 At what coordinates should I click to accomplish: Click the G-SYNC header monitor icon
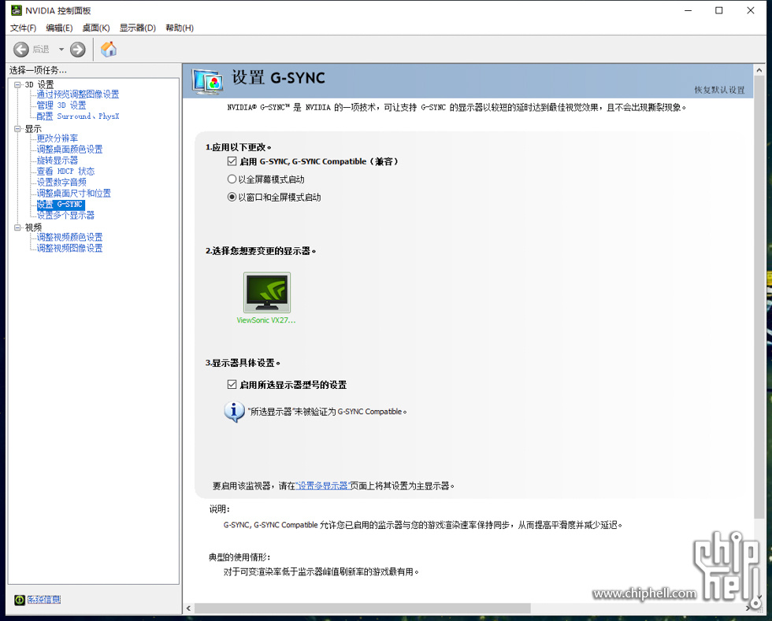[207, 81]
